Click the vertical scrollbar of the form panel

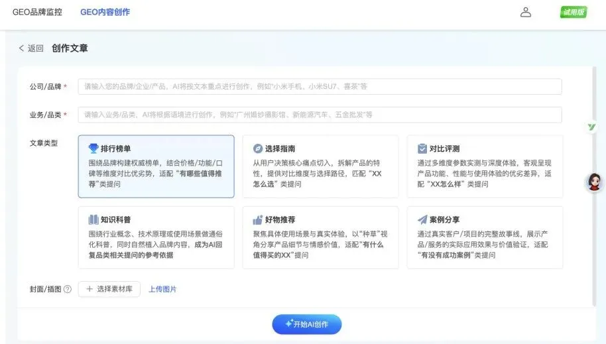(x=594, y=187)
